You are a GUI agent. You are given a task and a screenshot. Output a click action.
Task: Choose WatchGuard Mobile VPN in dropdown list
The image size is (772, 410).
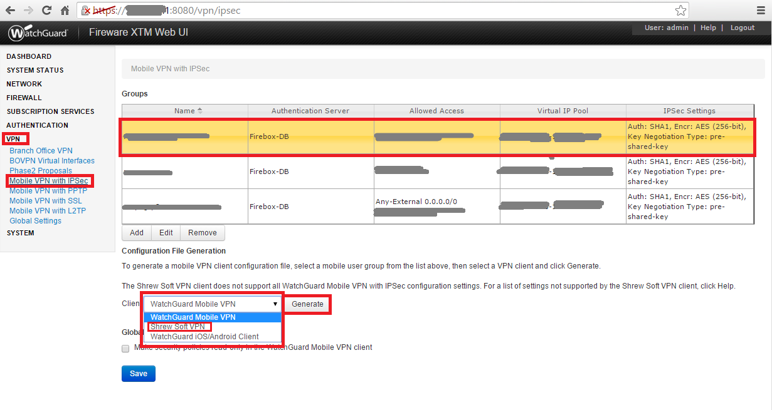[x=213, y=317]
